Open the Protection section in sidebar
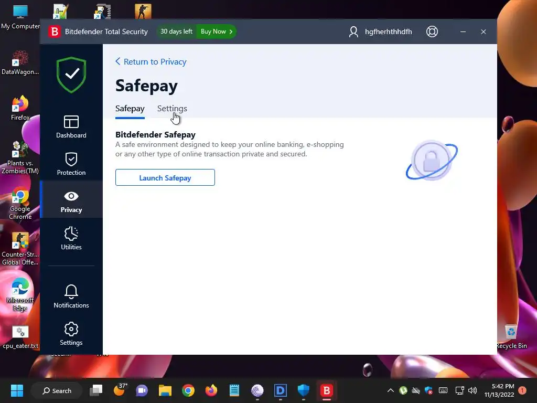 pos(71,164)
